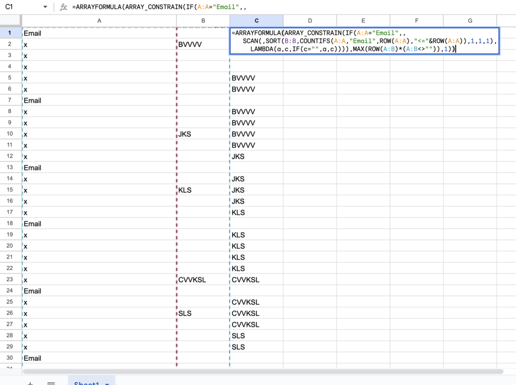Click SLS in column C row 28
Viewport: 516px width, 385px height.
[256, 336]
